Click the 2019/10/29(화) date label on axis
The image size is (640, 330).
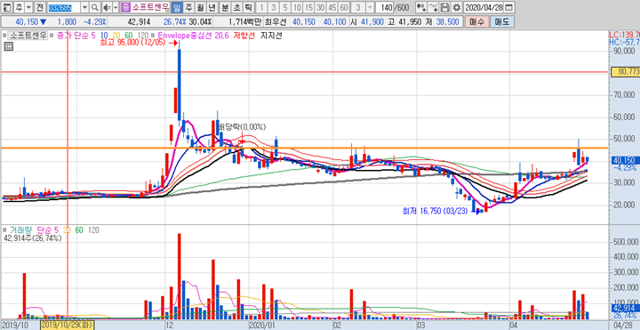coord(68,325)
